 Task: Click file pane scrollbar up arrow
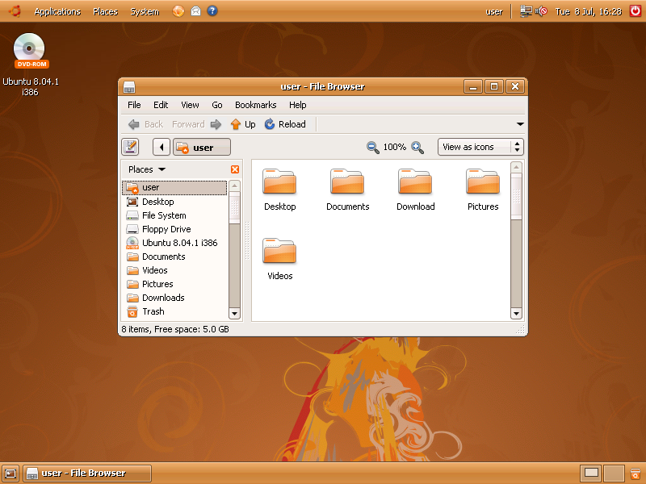coord(516,167)
